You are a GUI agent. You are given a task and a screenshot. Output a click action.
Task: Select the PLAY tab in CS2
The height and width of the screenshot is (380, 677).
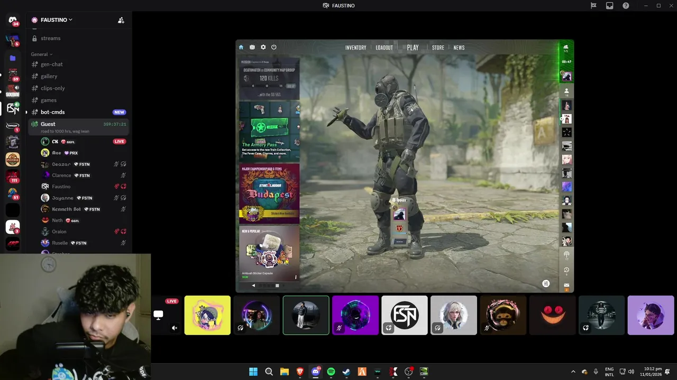click(413, 47)
